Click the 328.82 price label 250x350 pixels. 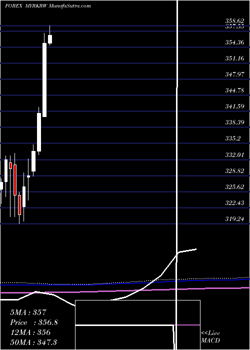tap(234, 171)
